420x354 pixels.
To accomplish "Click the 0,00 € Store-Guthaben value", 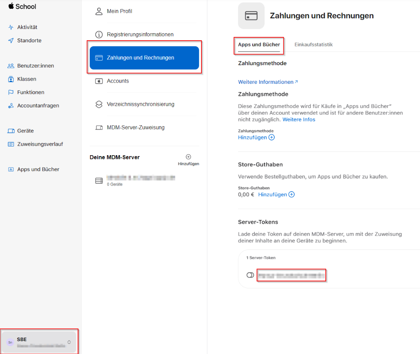I will coord(246,195).
